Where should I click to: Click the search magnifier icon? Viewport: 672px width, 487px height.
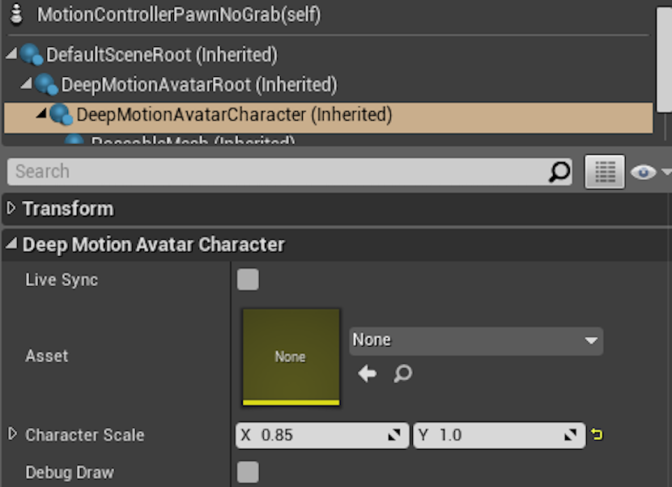(x=559, y=172)
